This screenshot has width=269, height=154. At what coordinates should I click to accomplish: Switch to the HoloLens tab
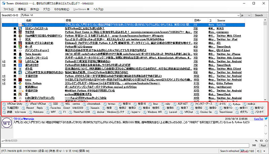(37, 112)
